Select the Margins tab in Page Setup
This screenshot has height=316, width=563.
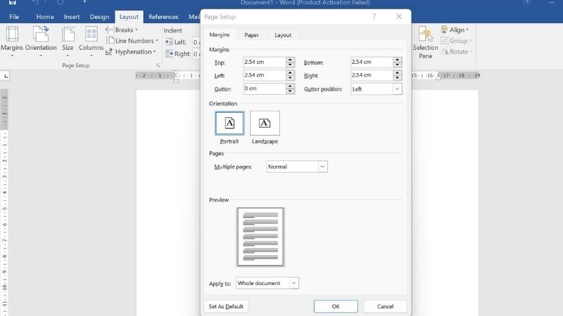[x=220, y=34]
